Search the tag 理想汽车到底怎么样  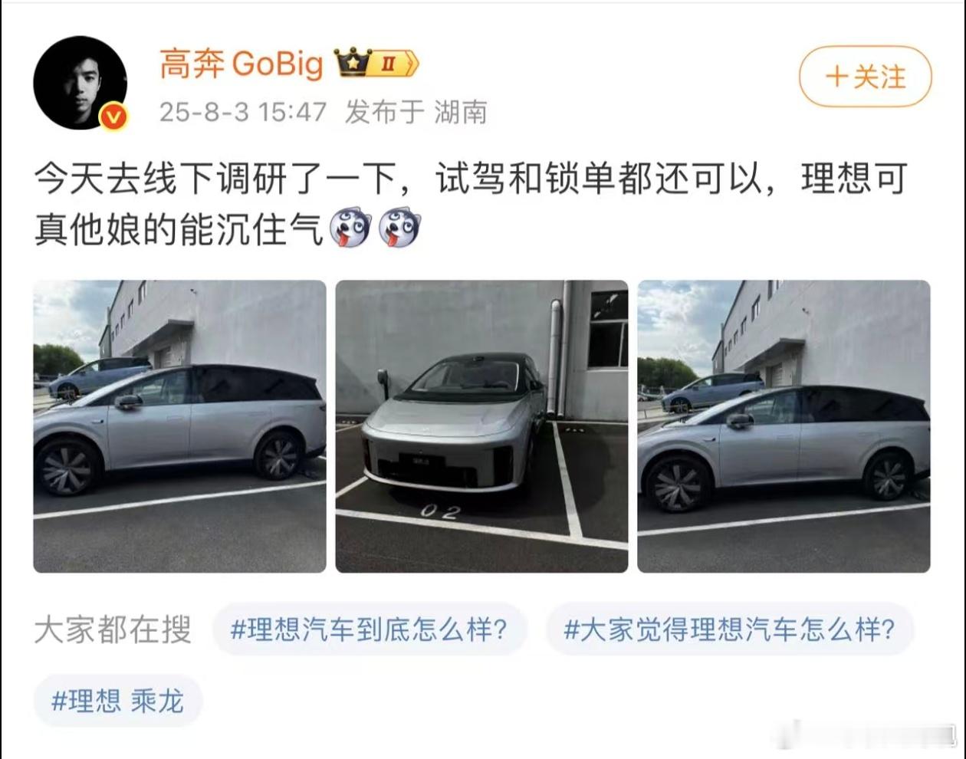tap(370, 629)
